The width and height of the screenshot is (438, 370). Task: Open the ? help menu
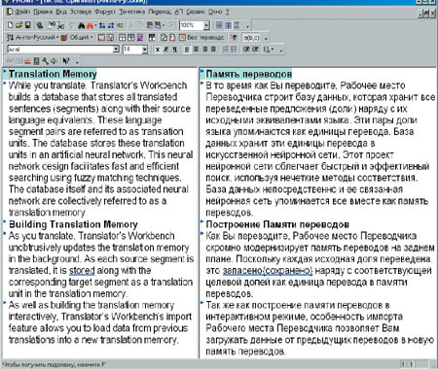pyautogui.click(x=228, y=12)
